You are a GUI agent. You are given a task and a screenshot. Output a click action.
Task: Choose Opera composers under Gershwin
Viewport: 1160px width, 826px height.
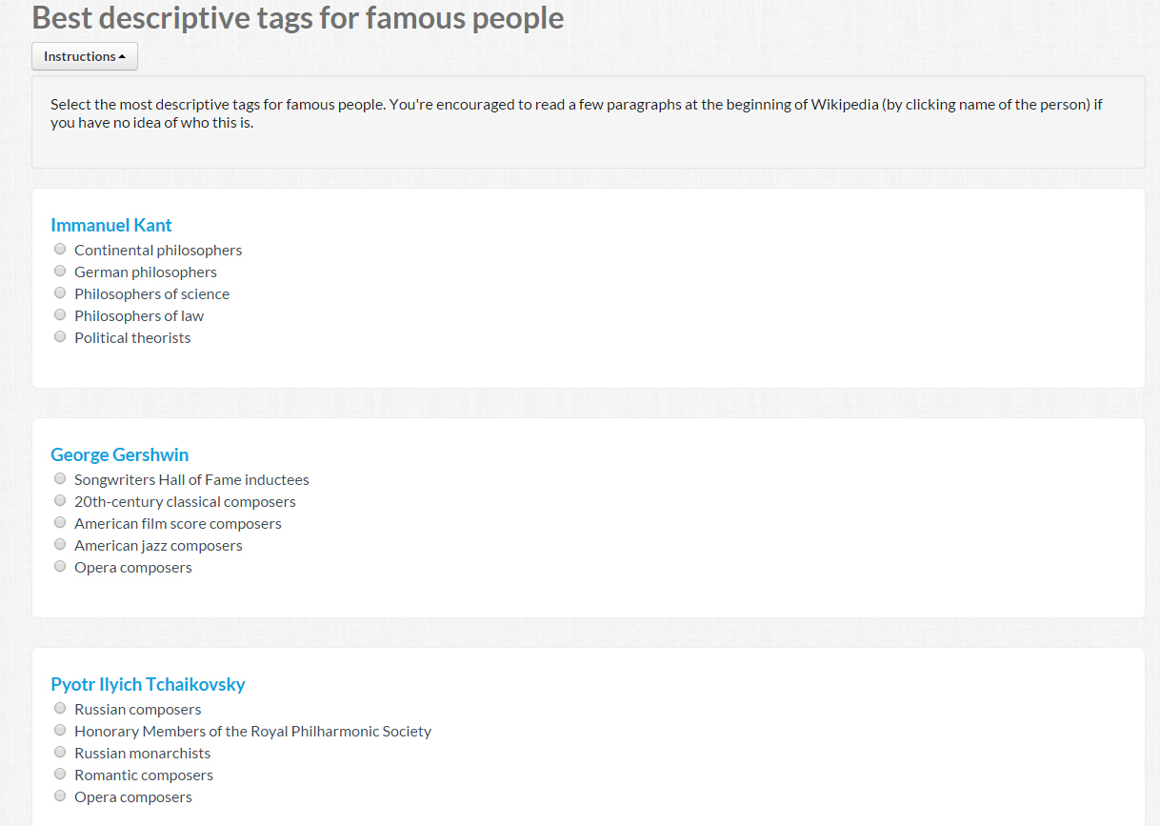60,566
